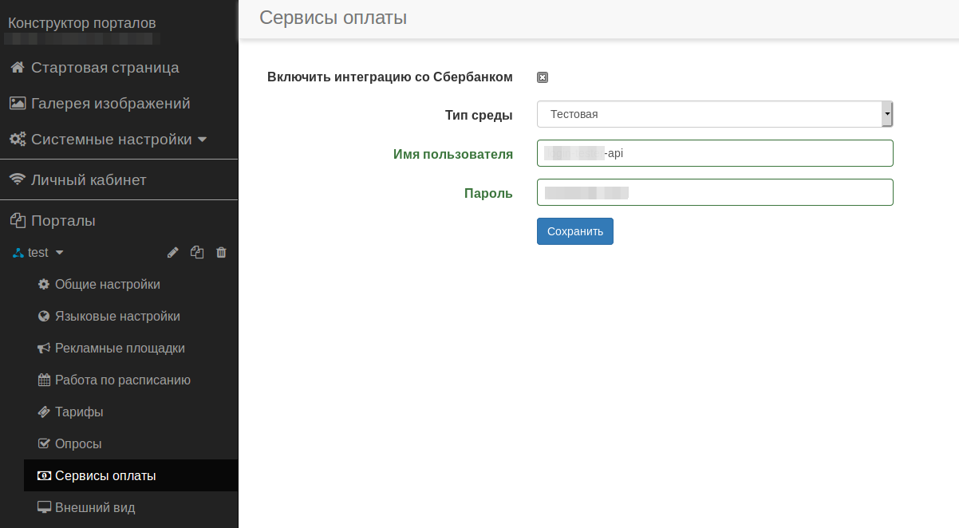Open the Порталы link in sidebar
959x528 pixels.
pyautogui.click(x=63, y=221)
